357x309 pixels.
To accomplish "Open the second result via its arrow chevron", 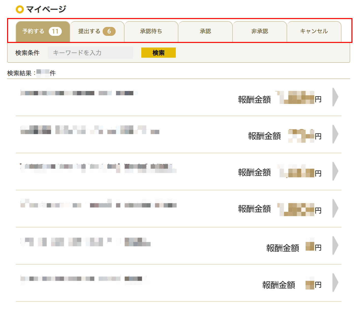I will [x=335, y=134].
